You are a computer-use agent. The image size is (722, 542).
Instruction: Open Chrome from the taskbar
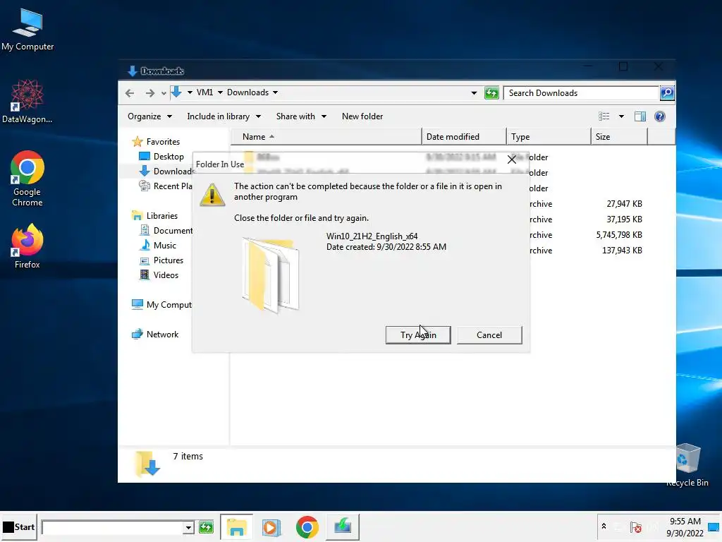(307, 527)
